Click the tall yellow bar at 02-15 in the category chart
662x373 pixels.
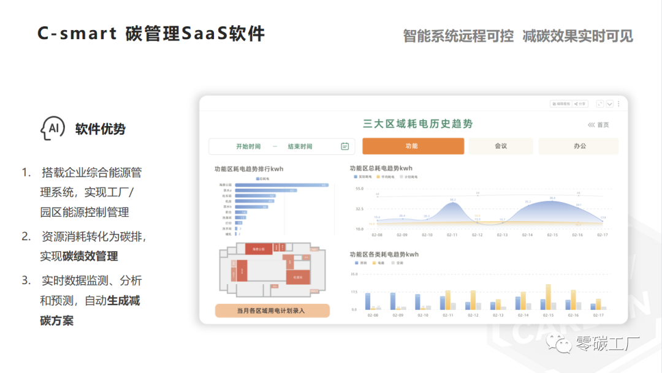pos(548,297)
